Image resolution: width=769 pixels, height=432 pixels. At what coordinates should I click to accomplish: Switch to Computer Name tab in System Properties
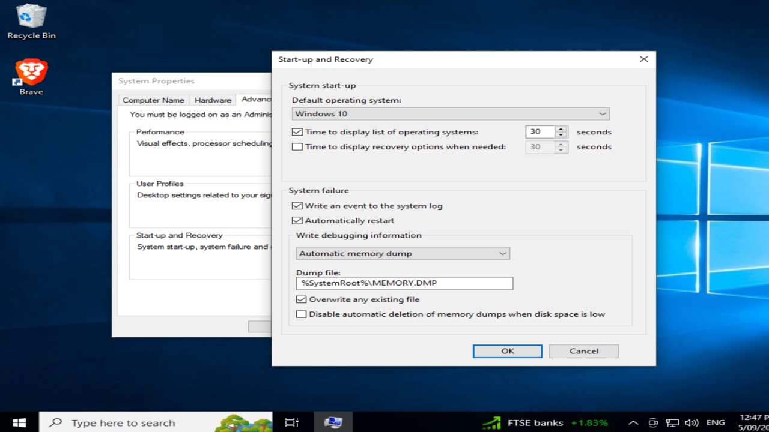pyautogui.click(x=154, y=100)
